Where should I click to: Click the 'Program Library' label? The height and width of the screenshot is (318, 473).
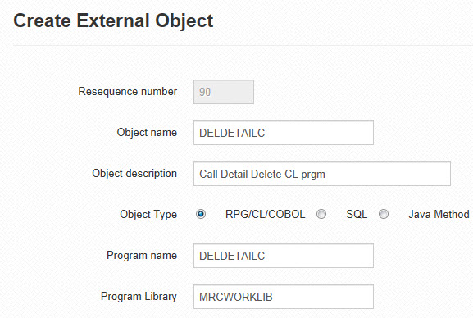[139, 296]
